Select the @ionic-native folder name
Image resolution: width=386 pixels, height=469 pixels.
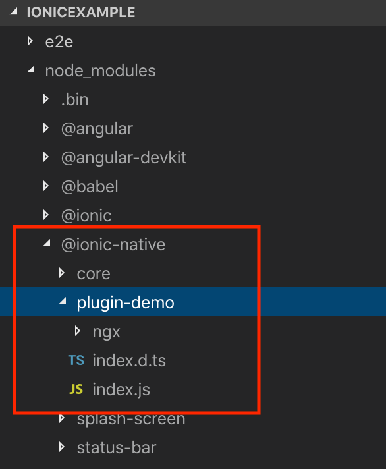[x=113, y=245]
